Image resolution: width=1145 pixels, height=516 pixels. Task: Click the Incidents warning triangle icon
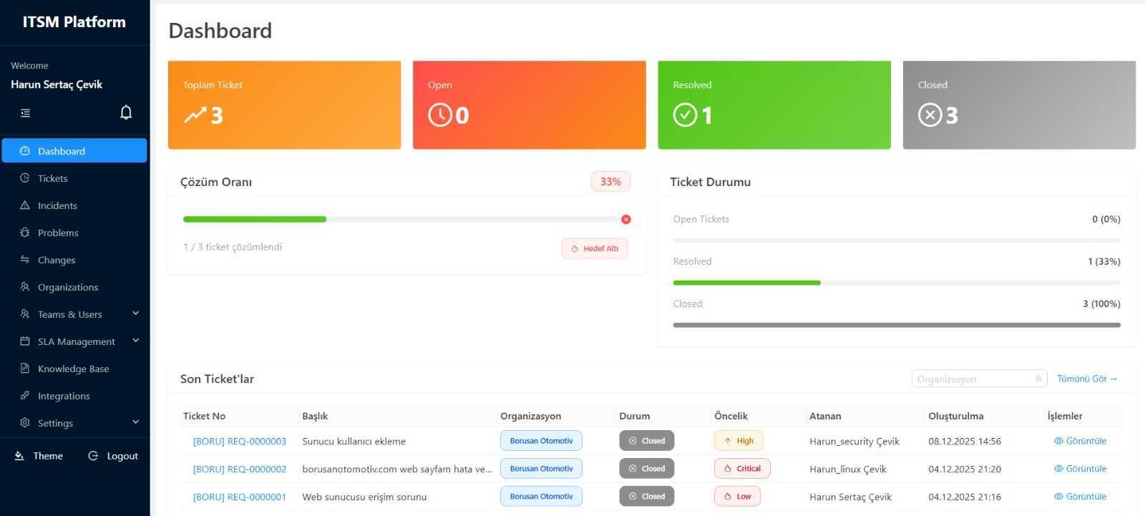25,205
